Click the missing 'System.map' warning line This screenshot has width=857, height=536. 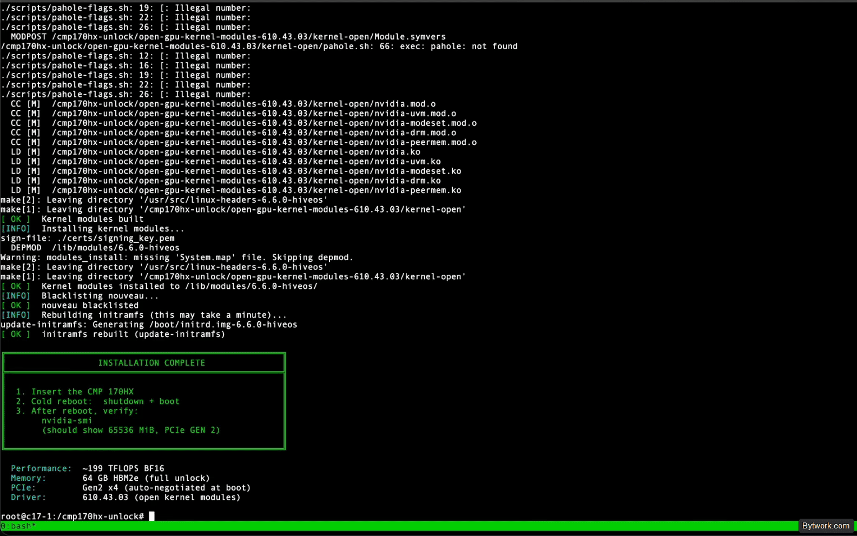[x=177, y=257]
